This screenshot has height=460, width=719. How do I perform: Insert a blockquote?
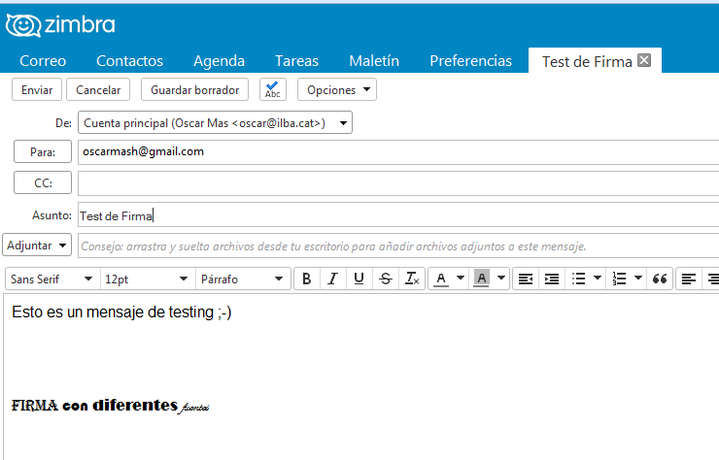click(x=660, y=279)
